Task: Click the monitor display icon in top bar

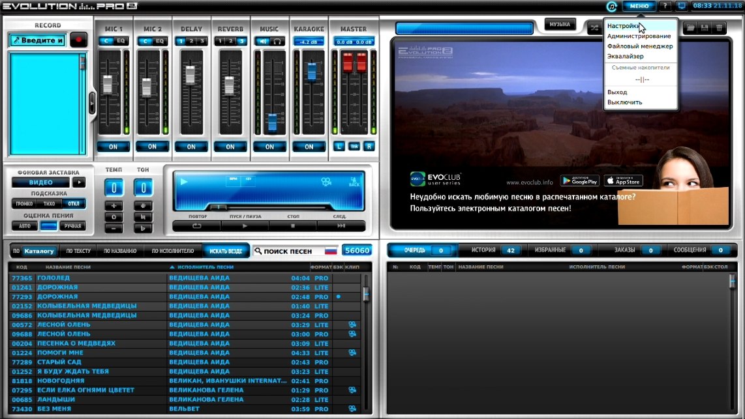Action: [681, 6]
